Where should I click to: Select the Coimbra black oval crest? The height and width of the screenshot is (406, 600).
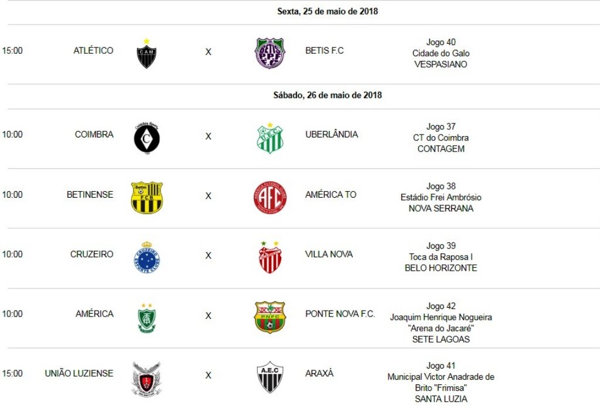click(146, 138)
